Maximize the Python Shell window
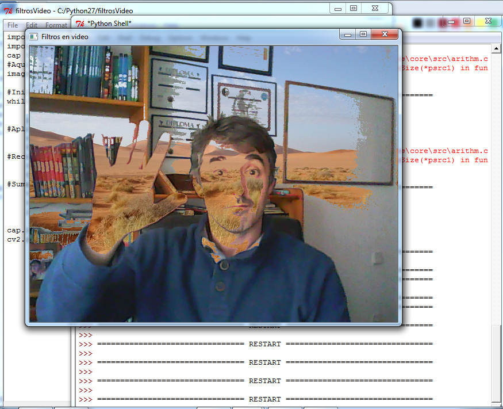Viewport: 503px width, 409px height. pyautogui.click(x=467, y=21)
